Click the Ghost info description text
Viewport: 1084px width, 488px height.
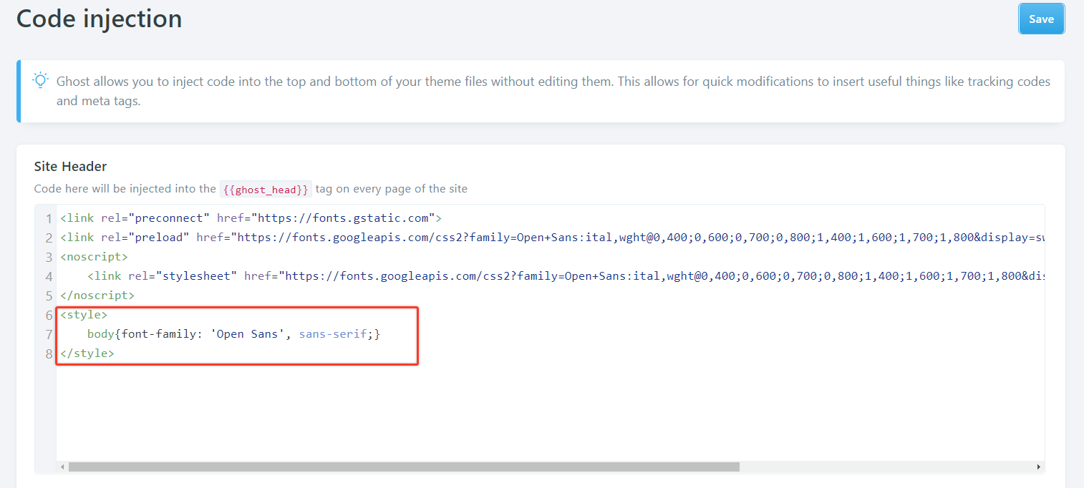(x=553, y=91)
